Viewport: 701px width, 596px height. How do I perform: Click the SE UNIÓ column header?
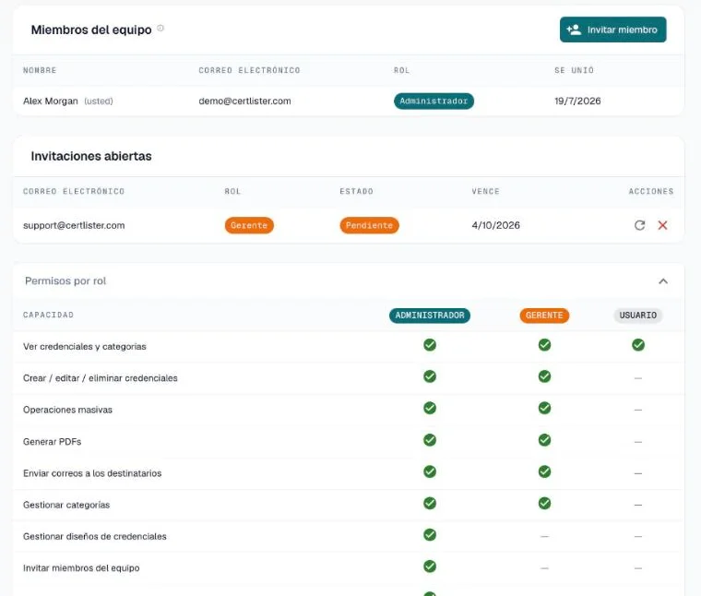(x=574, y=70)
